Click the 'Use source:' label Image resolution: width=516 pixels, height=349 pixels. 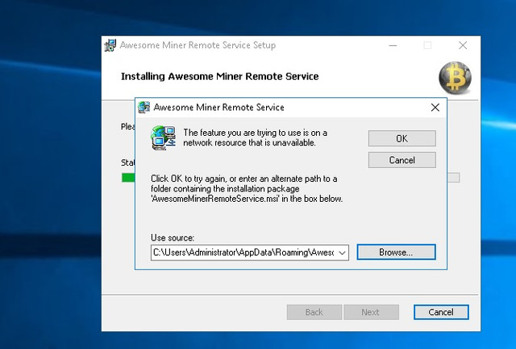point(173,237)
